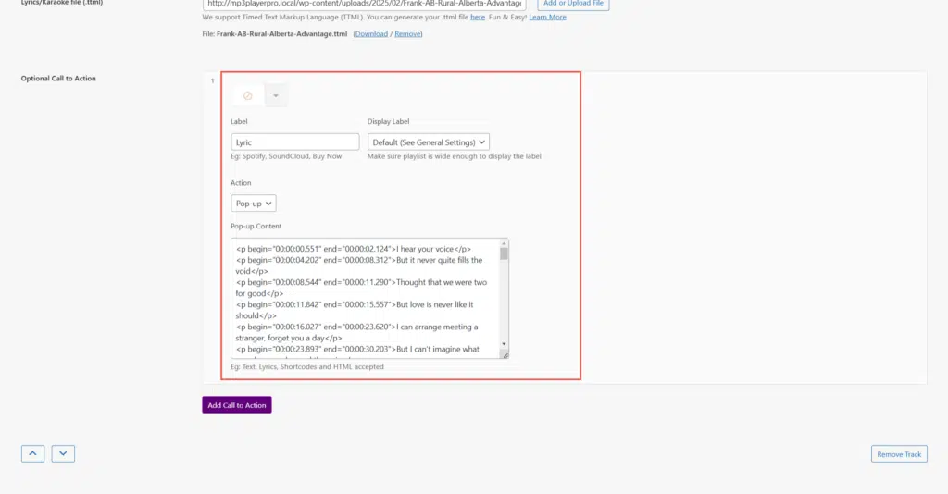The height and width of the screenshot is (494, 948).
Task: Click the Optional Call to Action label
Action: (x=58, y=79)
